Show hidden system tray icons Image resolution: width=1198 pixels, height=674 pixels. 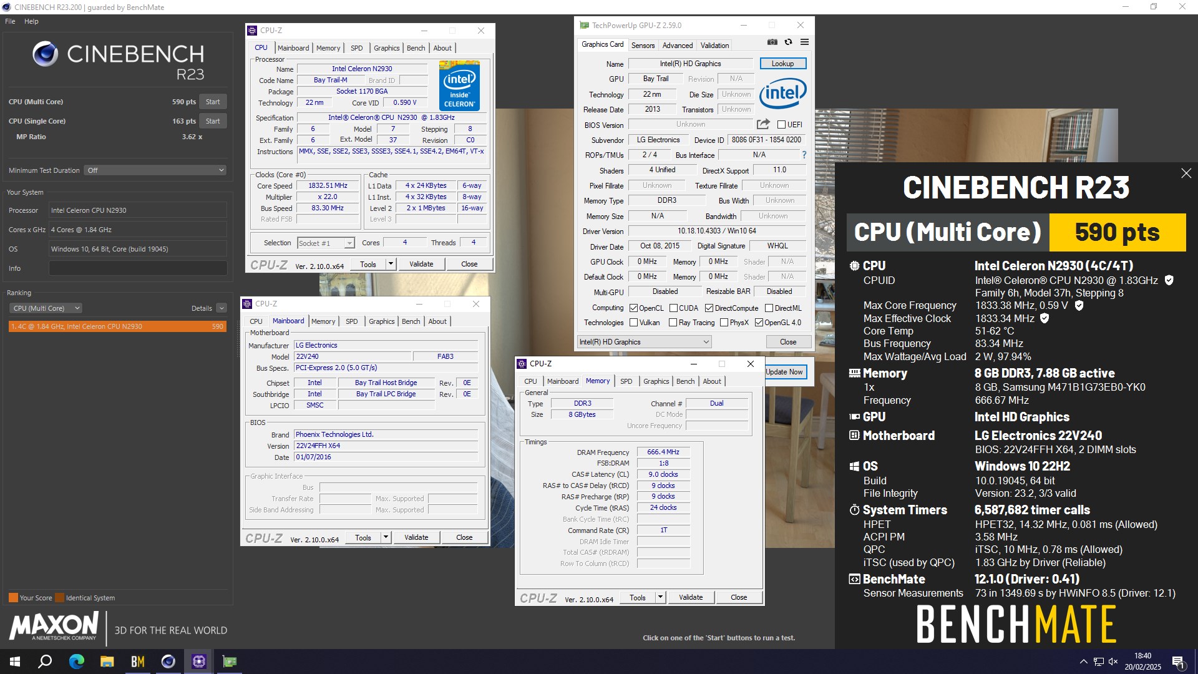pyautogui.click(x=1084, y=662)
